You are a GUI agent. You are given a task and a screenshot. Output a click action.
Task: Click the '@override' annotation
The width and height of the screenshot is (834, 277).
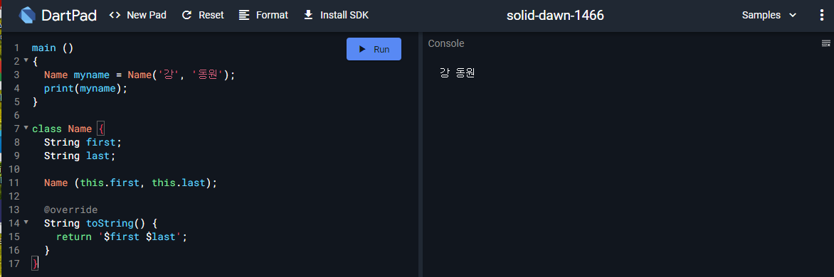tap(70, 210)
